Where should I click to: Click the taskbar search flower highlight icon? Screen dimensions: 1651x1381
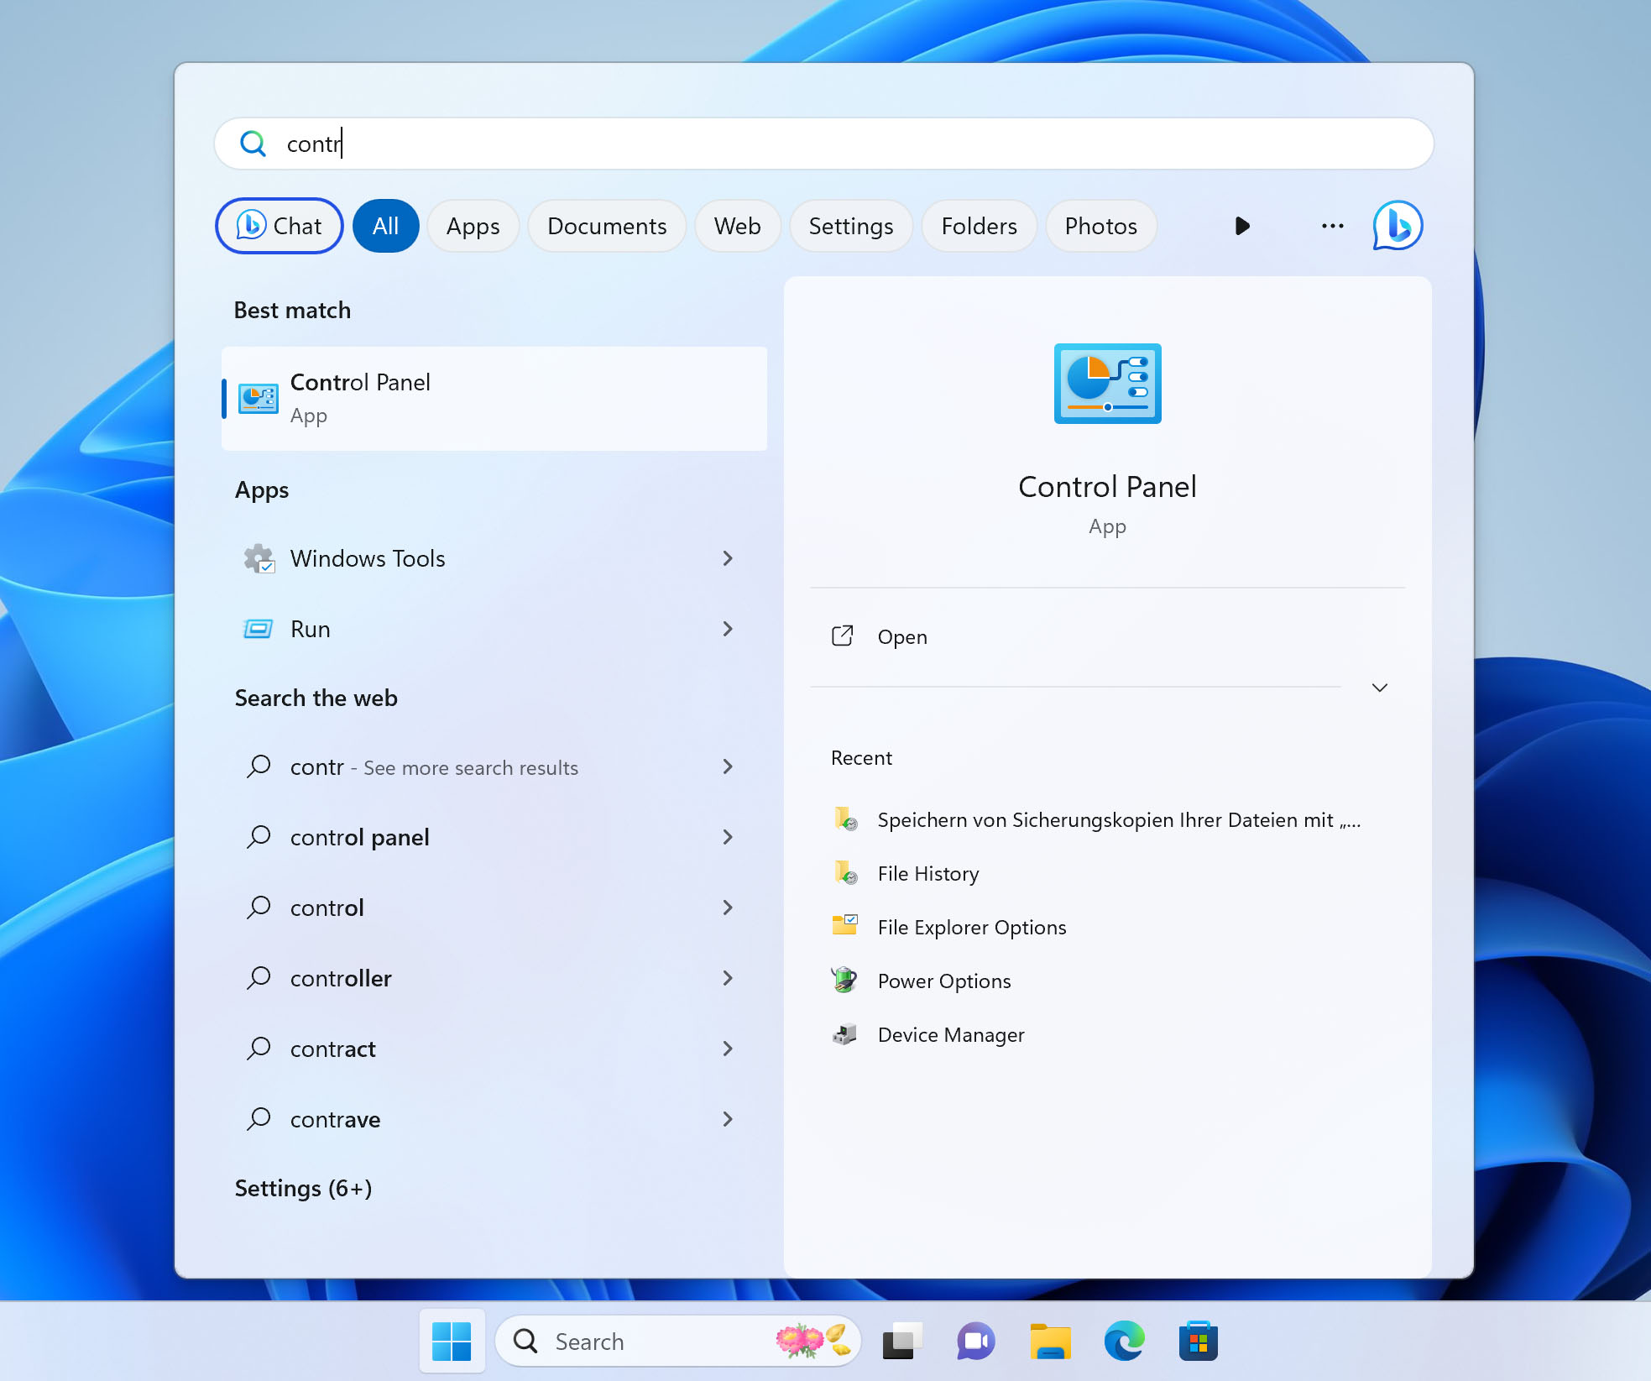coord(813,1341)
